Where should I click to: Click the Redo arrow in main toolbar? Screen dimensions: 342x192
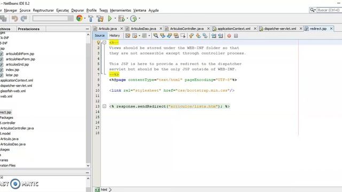[x=24, y=19]
